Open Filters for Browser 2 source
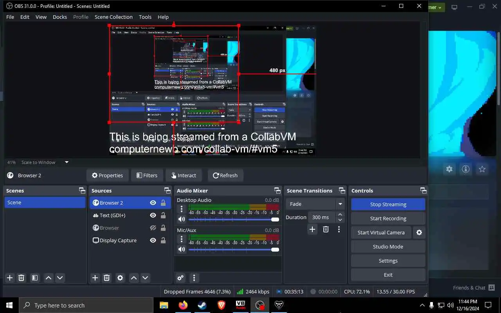 point(147,175)
